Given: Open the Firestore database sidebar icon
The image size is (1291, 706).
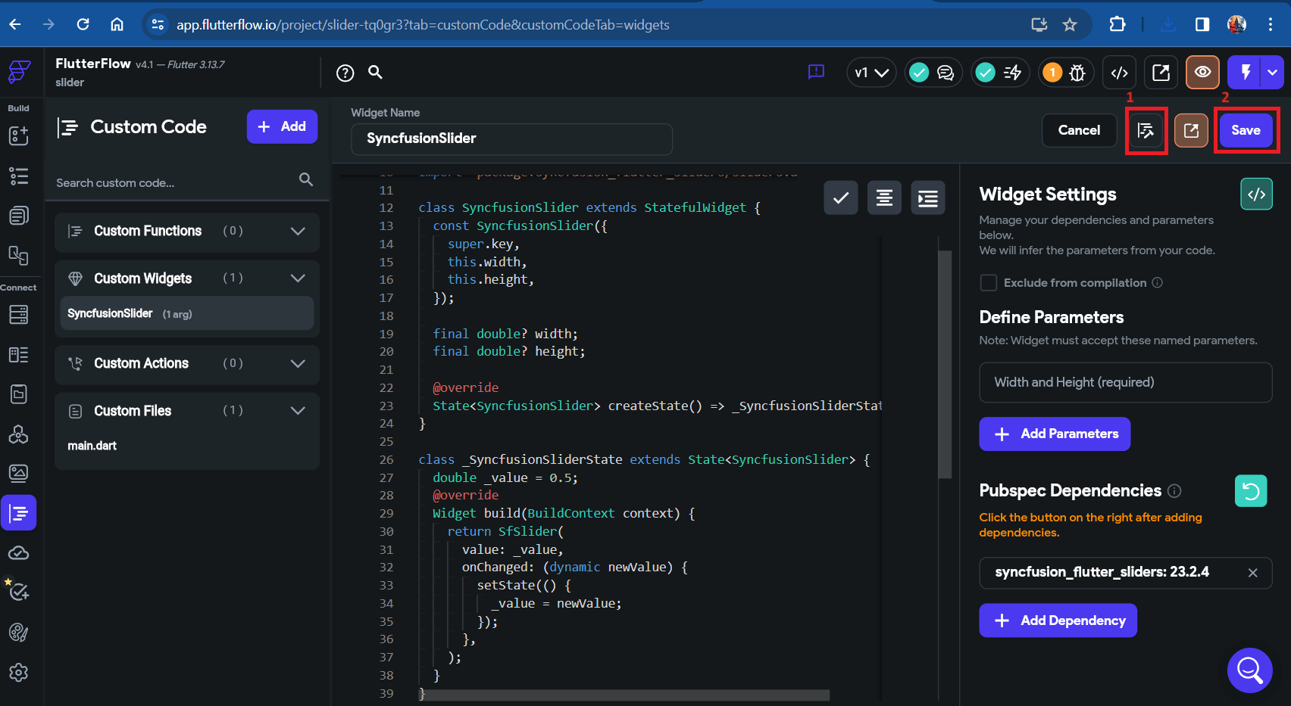Looking at the screenshot, I should 18,314.
